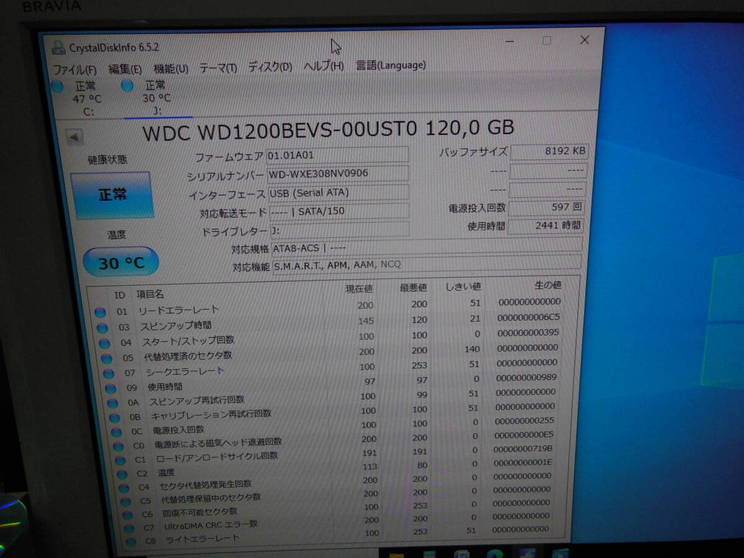Click status dot for C8 ライトエラーレート
Viewport: 744px width, 558px height.
[131, 542]
